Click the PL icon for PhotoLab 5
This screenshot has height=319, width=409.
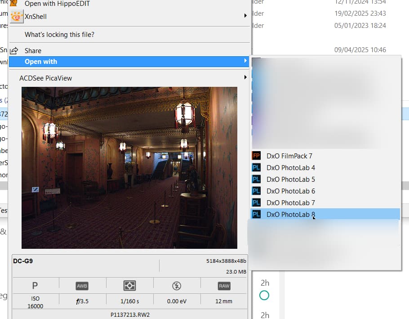click(x=256, y=180)
